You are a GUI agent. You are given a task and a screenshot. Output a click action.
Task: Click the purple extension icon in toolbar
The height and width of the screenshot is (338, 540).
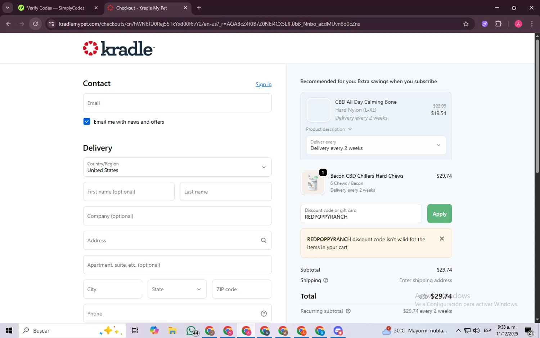coord(485,24)
